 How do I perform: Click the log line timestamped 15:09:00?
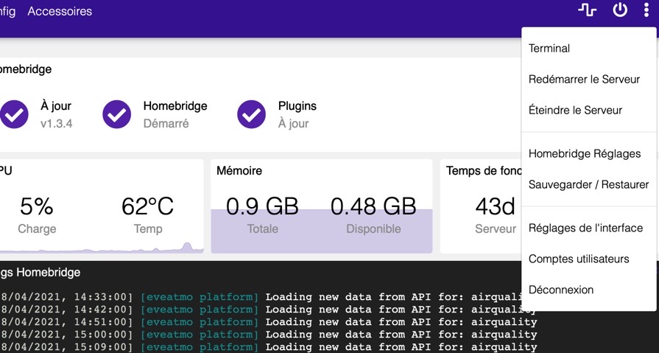pos(269,348)
